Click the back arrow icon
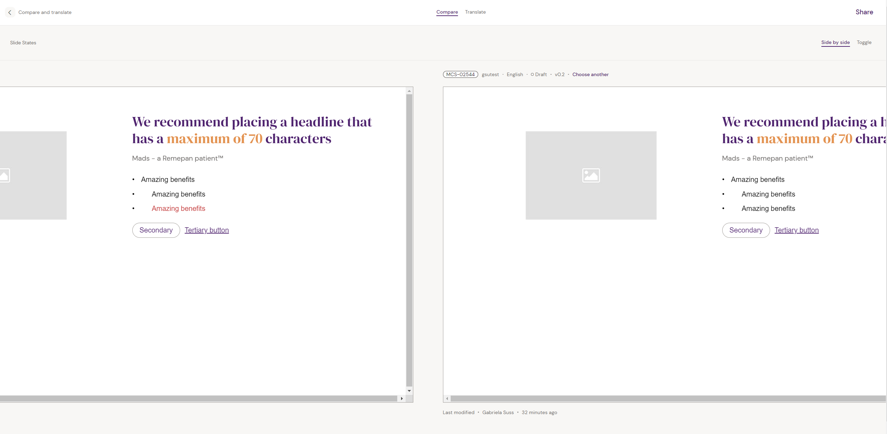887x434 pixels. coord(10,12)
